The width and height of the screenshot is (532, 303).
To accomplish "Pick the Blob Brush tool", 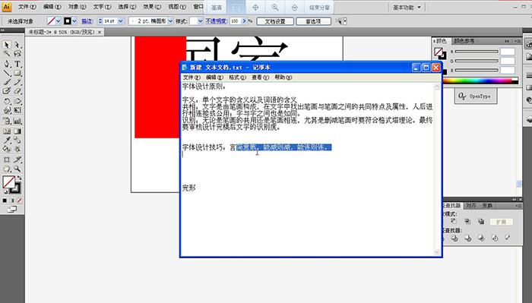I will point(7,91).
